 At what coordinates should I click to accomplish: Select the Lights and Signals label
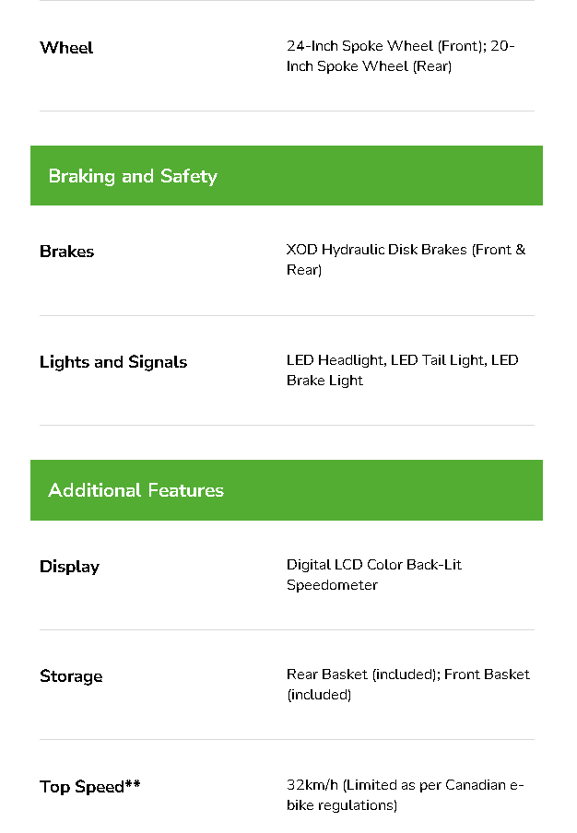point(113,362)
